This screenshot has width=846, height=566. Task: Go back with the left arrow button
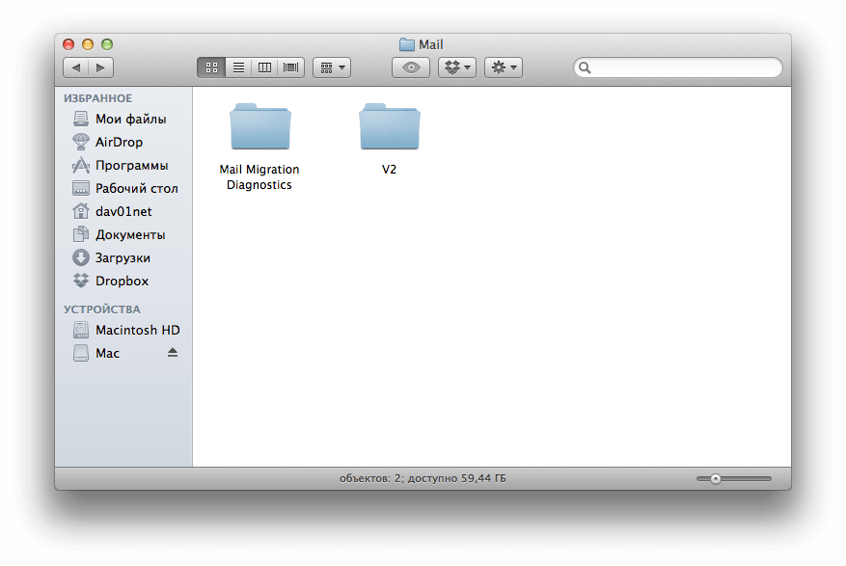click(x=76, y=67)
